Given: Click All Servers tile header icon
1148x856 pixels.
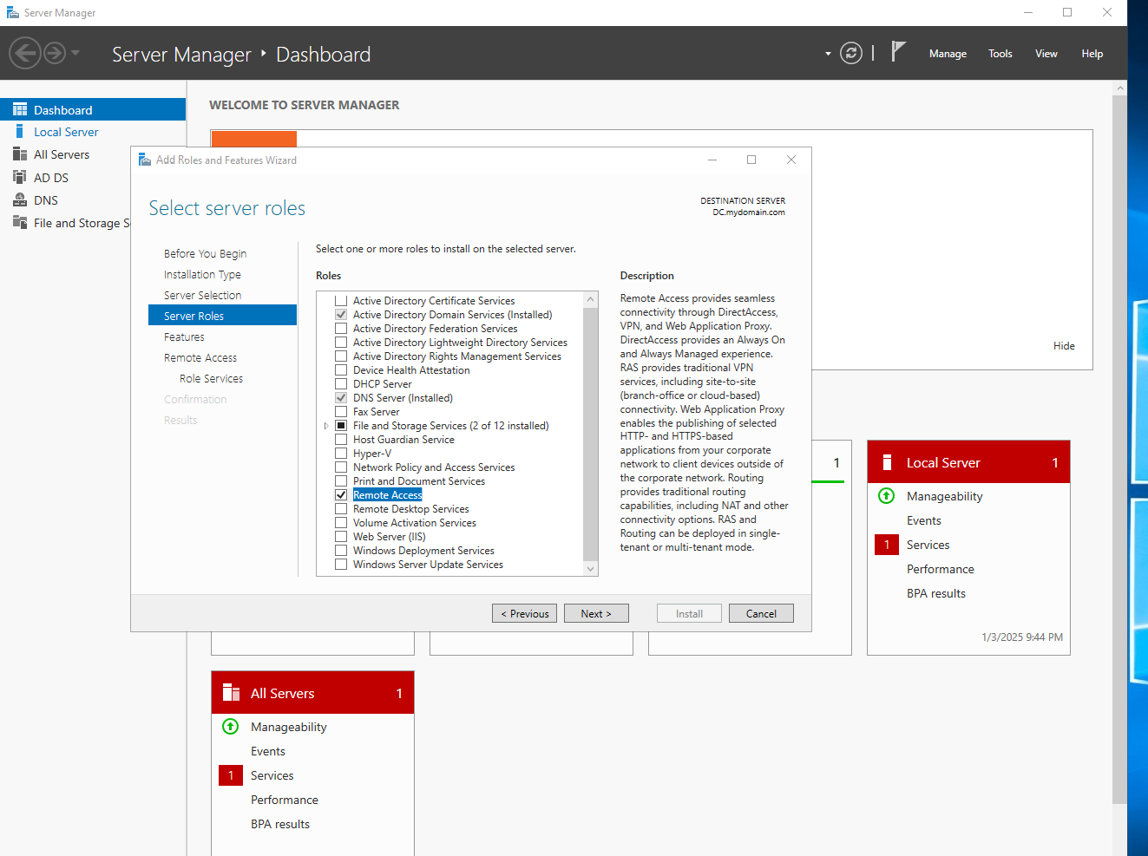Looking at the screenshot, I should tap(231, 692).
